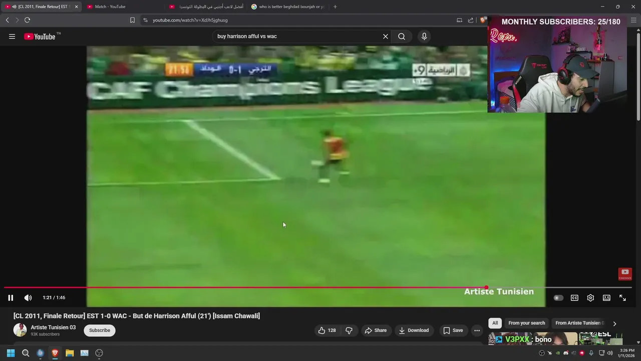Viewport: 641px width, 361px height.
Task: Click the YouTube watermark subscribe icon on video
Action: point(625,274)
